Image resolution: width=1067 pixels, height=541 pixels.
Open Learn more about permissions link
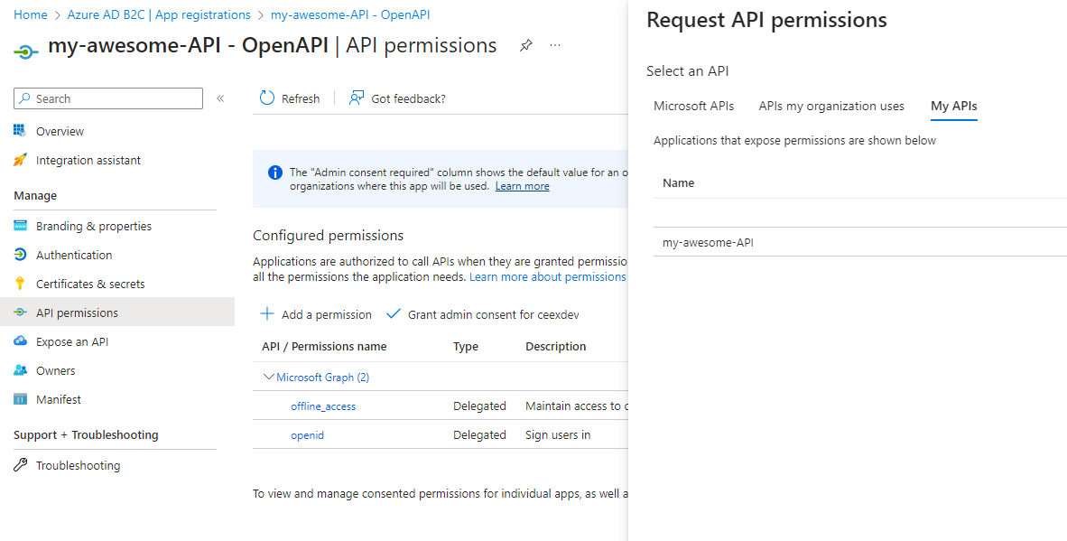tap(548, 277)
